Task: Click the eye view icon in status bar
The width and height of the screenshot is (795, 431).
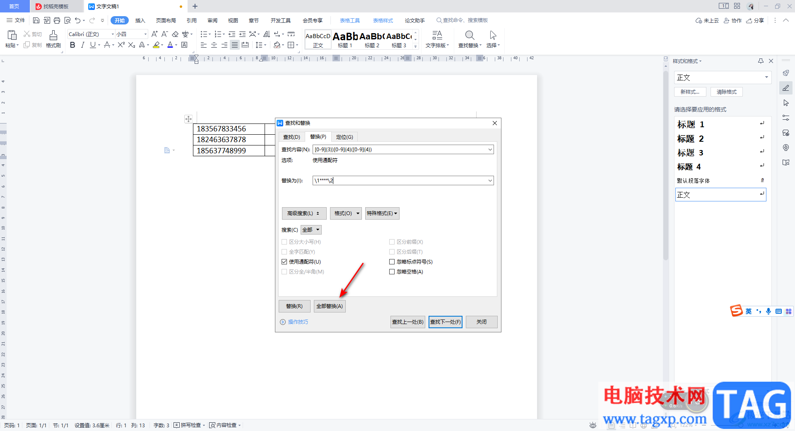Action: [593, 425]
